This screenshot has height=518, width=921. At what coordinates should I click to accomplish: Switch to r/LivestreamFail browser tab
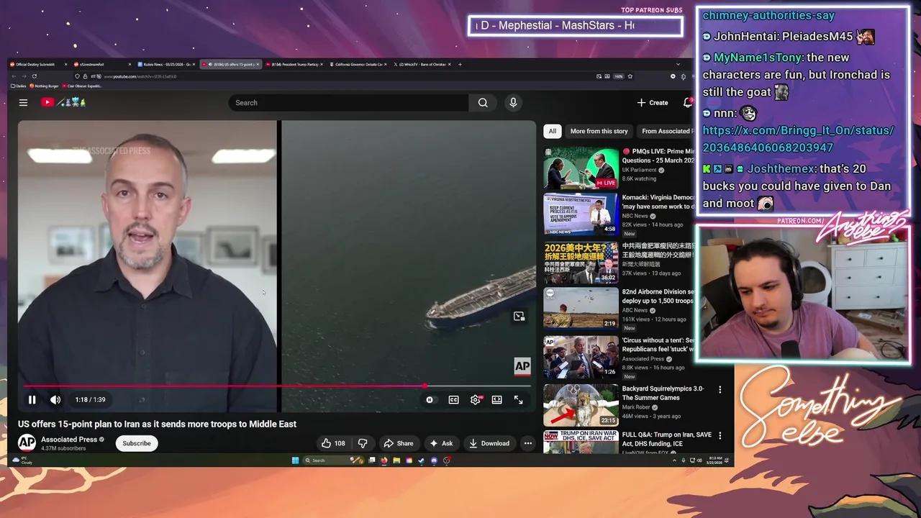coord(101,64)
